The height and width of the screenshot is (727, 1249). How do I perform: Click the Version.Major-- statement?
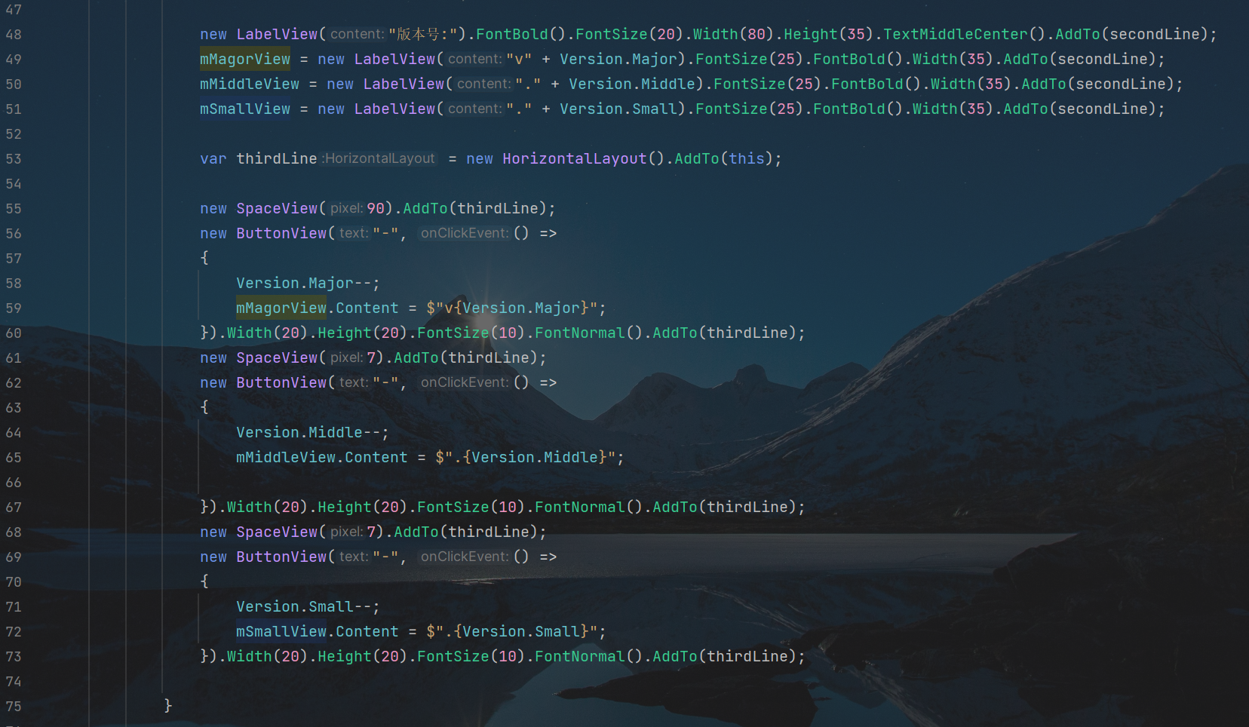(308, 283)
